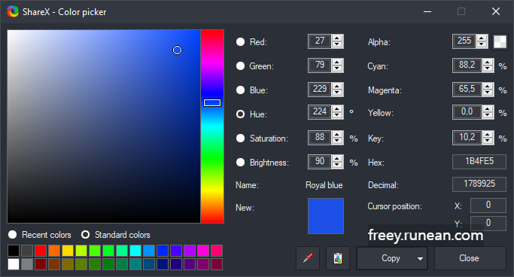
Task: Decrease Brightness with the down arrow
Action: (x=337, y=165)
